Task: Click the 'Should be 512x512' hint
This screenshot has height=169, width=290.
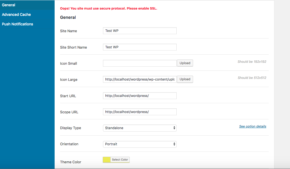Action: [x=252, y=78]
